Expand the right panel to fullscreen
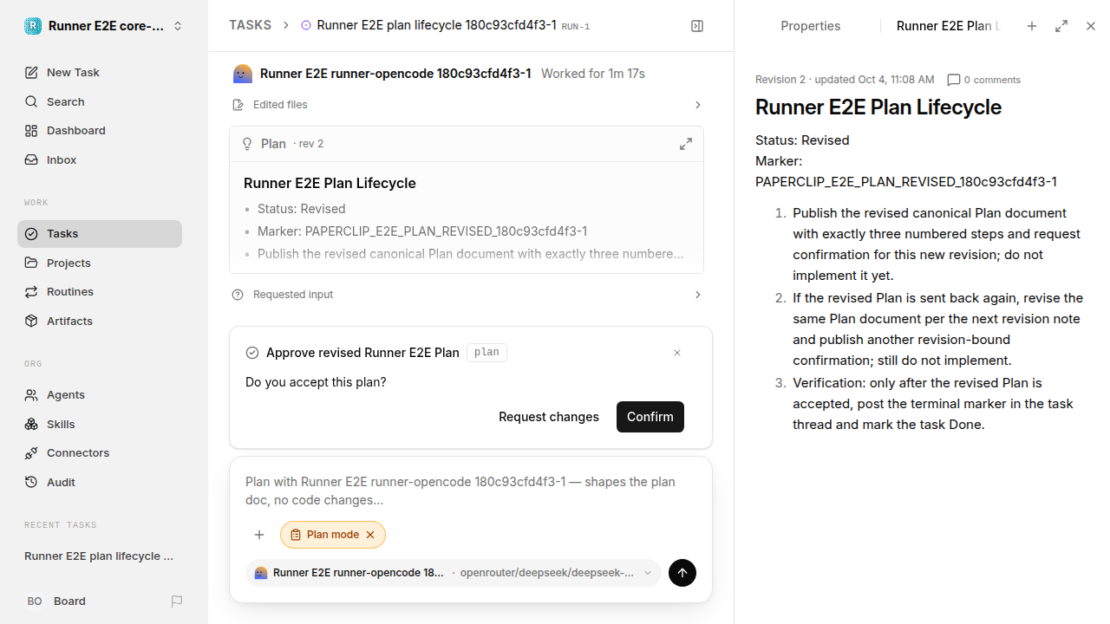 pyautogui.click(x=1061, y=26)
